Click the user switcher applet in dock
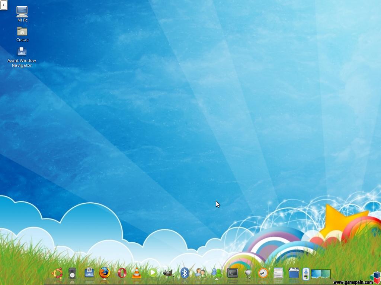 click(306, 274)
